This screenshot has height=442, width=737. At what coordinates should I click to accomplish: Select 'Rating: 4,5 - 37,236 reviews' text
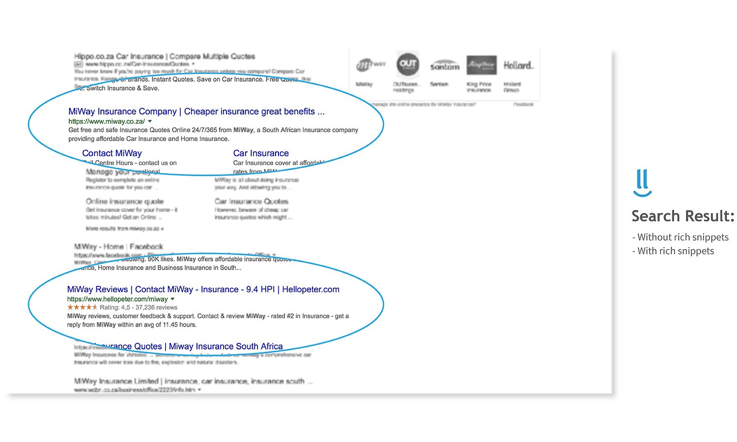[x=139, y=307]
